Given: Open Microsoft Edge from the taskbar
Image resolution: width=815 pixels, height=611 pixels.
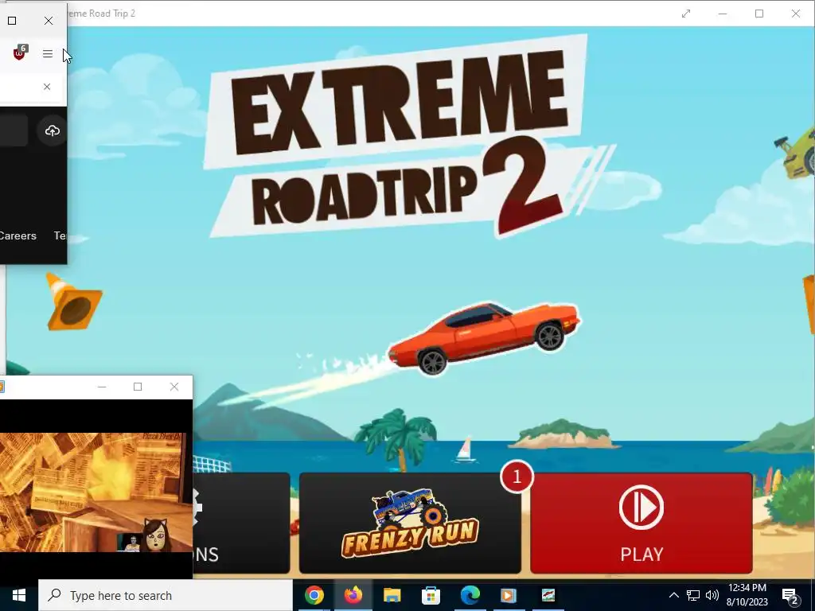Looking at the screenshot, I should pos(470,595).
